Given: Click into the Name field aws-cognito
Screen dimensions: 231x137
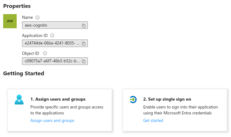Looking at the screenshot, I should pos(55,25).
